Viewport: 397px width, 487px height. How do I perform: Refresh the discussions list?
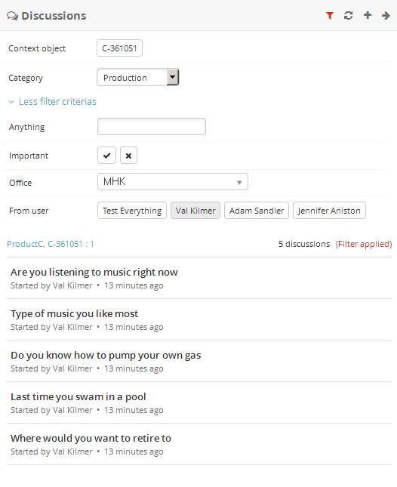[x=348, y=16]
